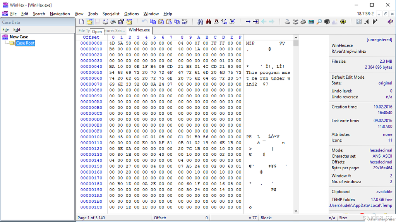Click the blue binoculars Find Text icon
This screenshot has height=222, width=396.
(x=200, y=22)
